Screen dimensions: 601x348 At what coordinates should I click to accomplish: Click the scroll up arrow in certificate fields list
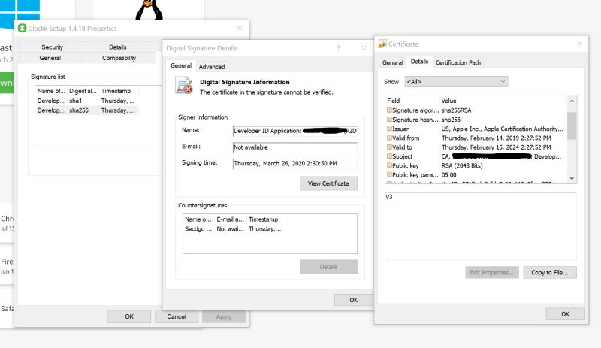(572, 101)
